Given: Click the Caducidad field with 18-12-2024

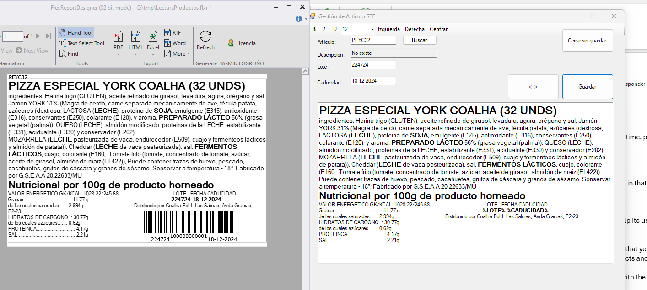Looking at the screenshot, I should coord(373,81).
